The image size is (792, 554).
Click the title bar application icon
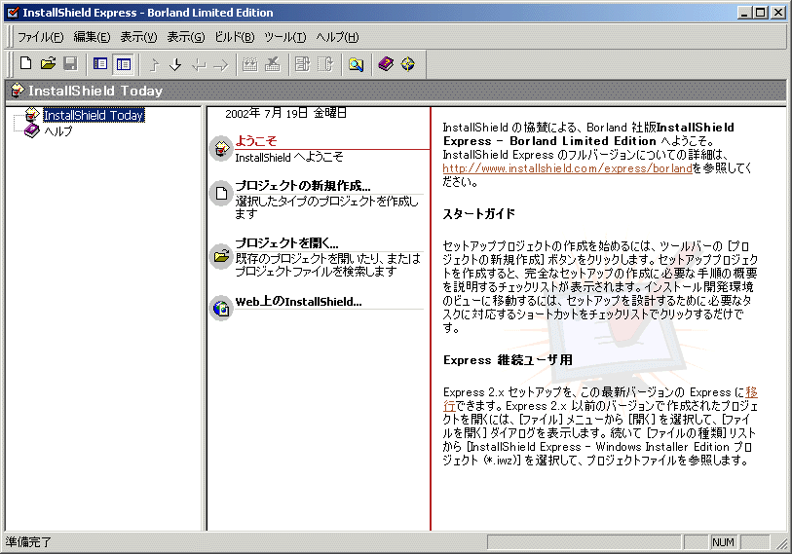[x=13, y=12]
